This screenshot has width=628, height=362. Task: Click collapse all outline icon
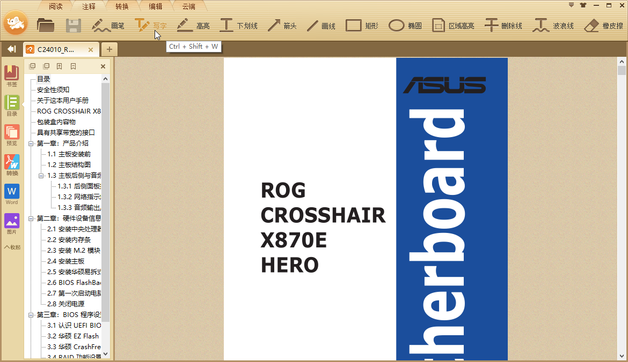point(46,66)
